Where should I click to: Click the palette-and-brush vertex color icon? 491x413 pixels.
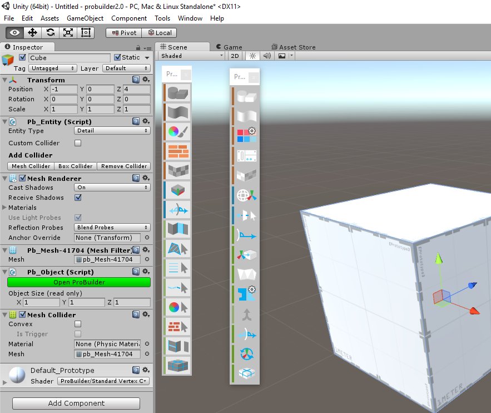(178, 131)
